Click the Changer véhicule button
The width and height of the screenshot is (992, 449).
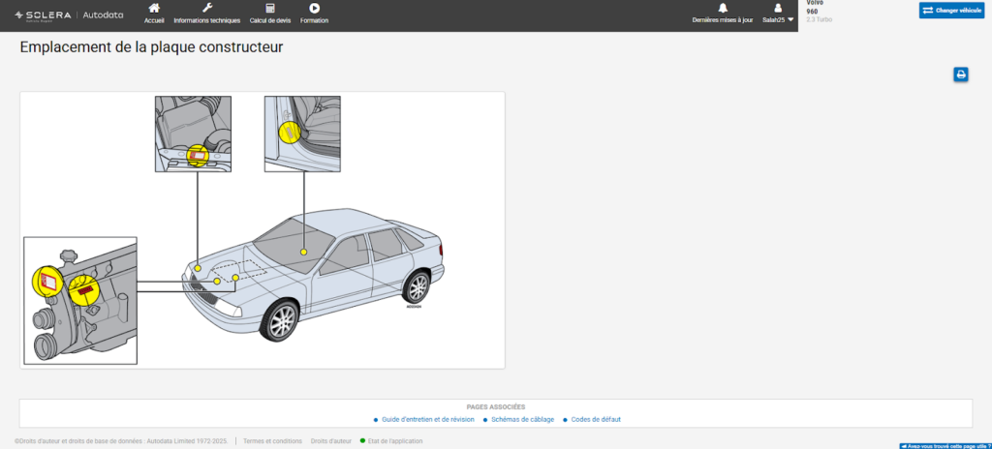pos(951,10)
